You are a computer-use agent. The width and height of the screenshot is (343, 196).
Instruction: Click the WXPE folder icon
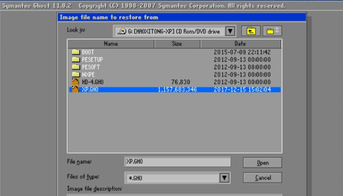[x=76, y=74]
